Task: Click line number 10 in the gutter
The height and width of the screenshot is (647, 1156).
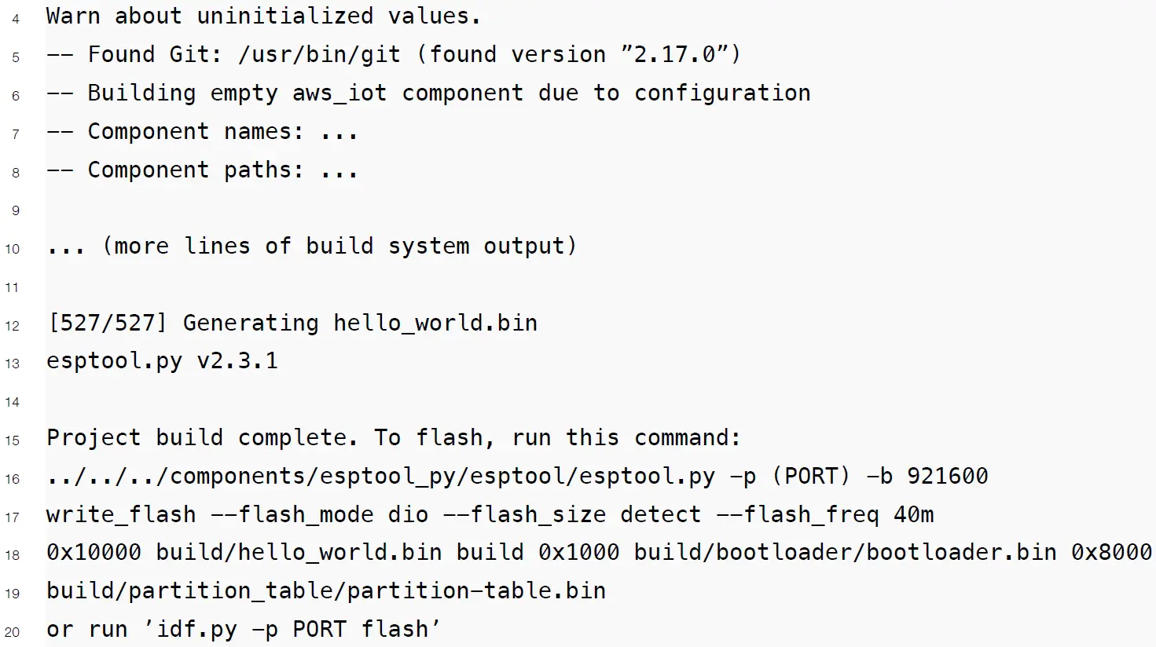Action: 13,250
